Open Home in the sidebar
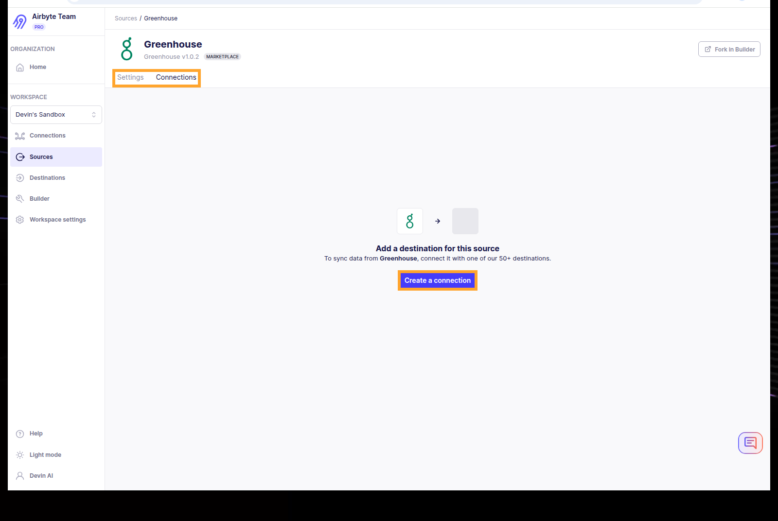The width and height of the screenshot is (778, 521). coord(56,67)
